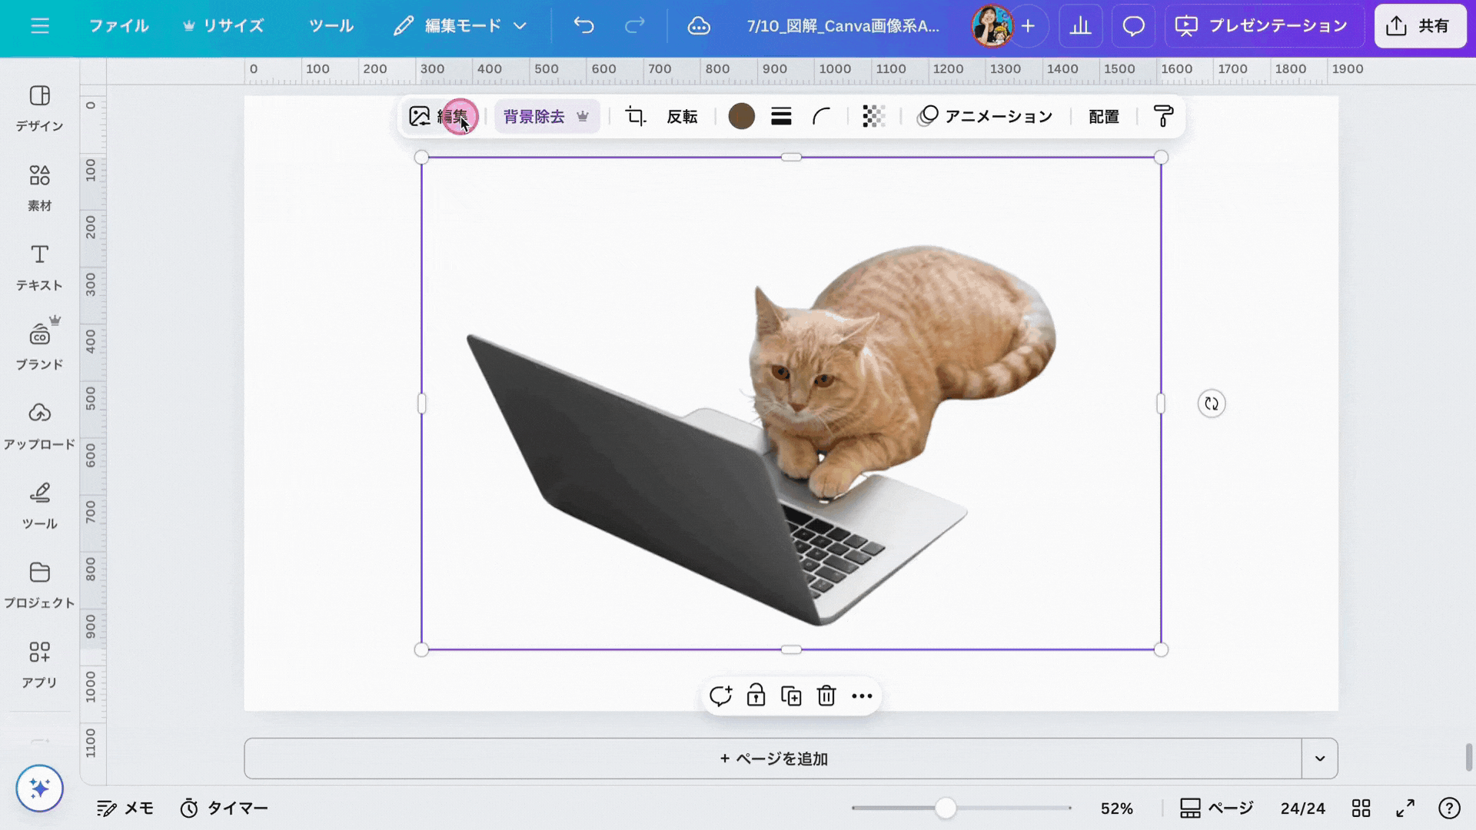Open the Canva AI sparkle assistant button
1476x830 pixels.
point(40,788)
